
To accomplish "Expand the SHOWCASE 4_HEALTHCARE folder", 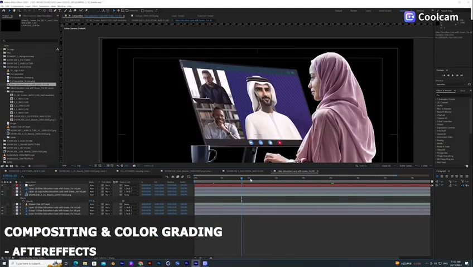I will (2, 141).
